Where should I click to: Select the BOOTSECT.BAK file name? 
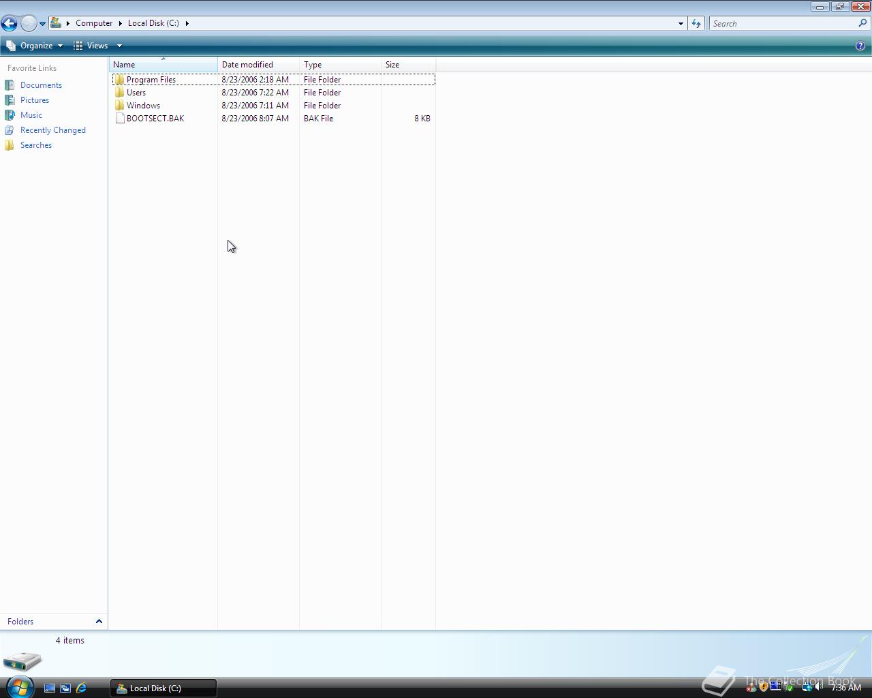[155, 119]
